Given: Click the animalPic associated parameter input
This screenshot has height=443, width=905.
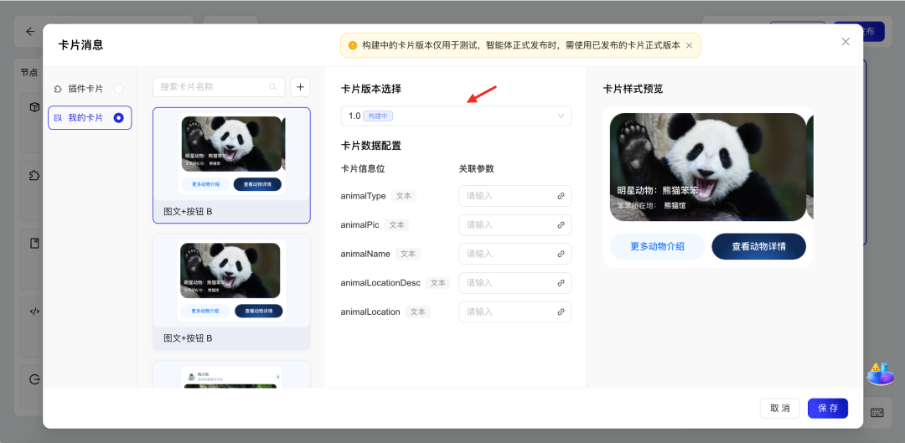Looking at the screenshot, I should click(515, 225).
